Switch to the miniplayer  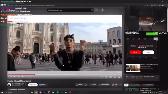coord(111,77)
